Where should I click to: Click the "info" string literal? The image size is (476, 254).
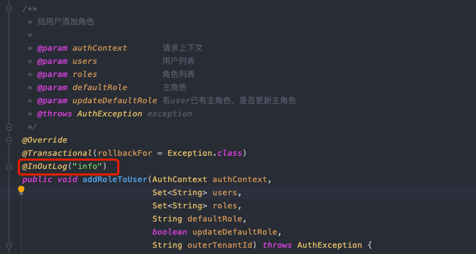point(87,166)
